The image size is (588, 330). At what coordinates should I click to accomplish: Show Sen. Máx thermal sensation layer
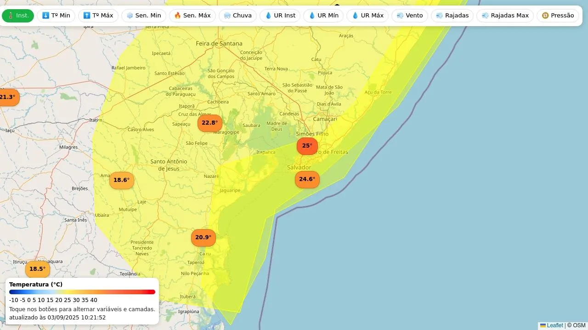pos(192,16)
